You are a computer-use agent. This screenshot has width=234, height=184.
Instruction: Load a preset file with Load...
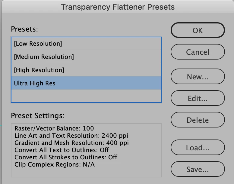(x=198, y=148)
